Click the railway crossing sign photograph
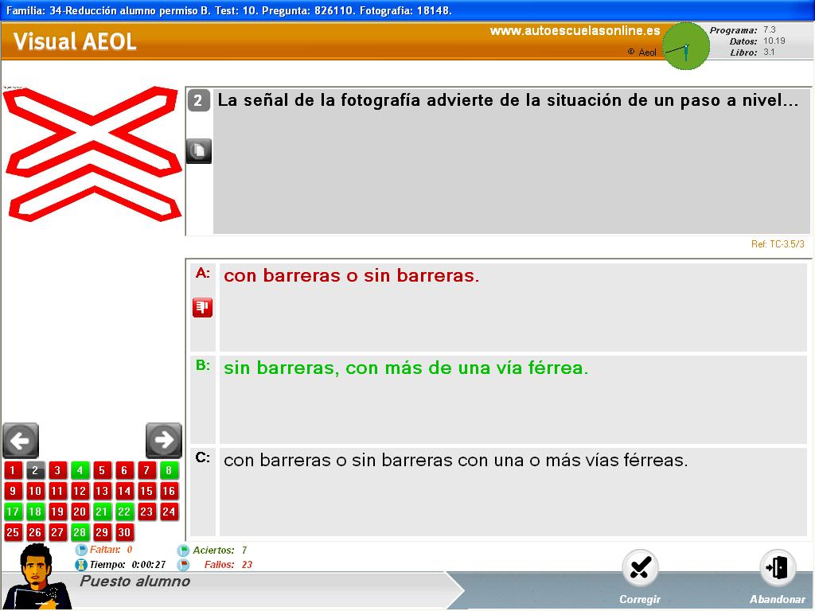 pyautogui.click(x=92, y=153)
